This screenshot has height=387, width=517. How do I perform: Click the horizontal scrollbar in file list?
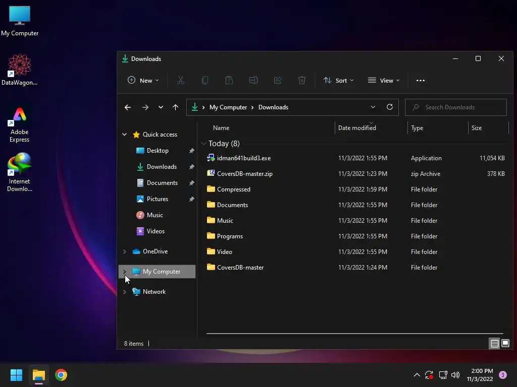click(355, 334)
